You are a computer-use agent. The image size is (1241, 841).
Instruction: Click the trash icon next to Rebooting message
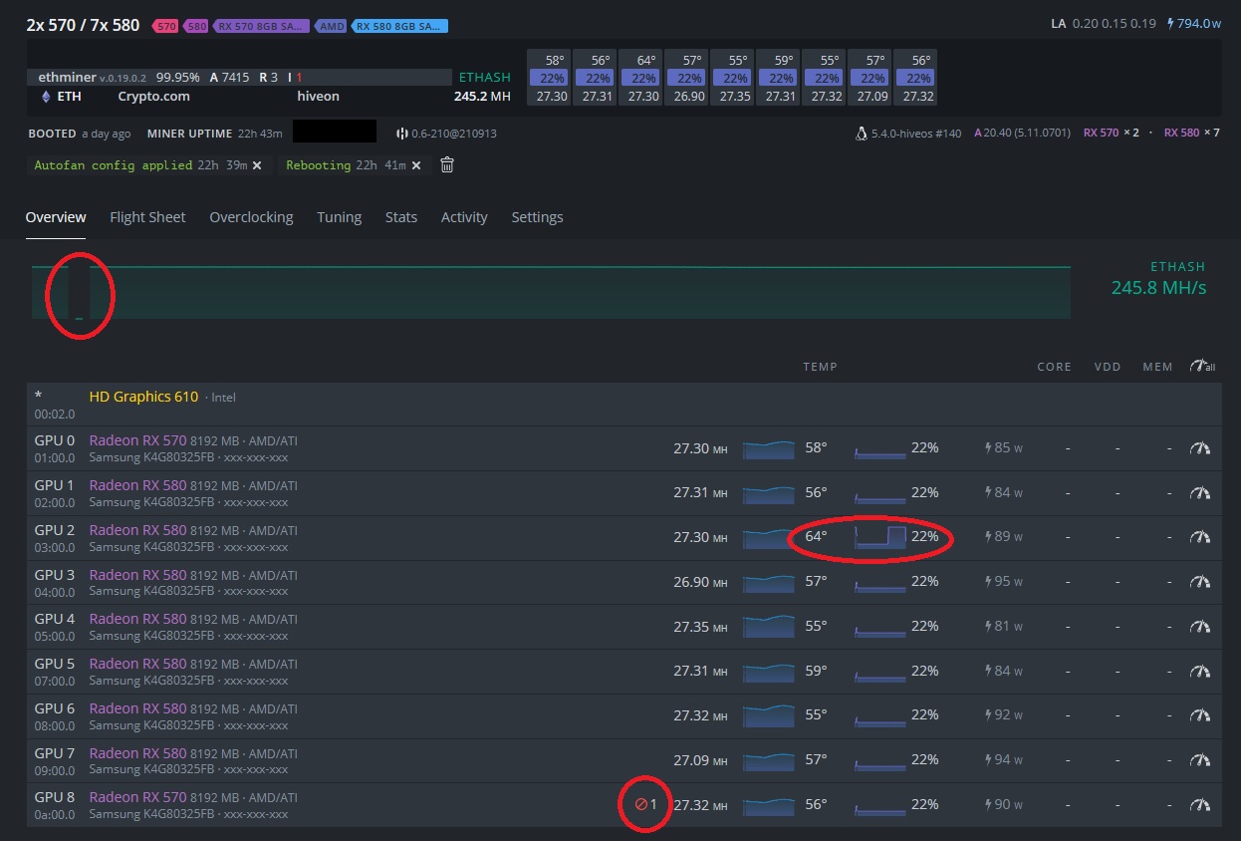tap(446, 164)
